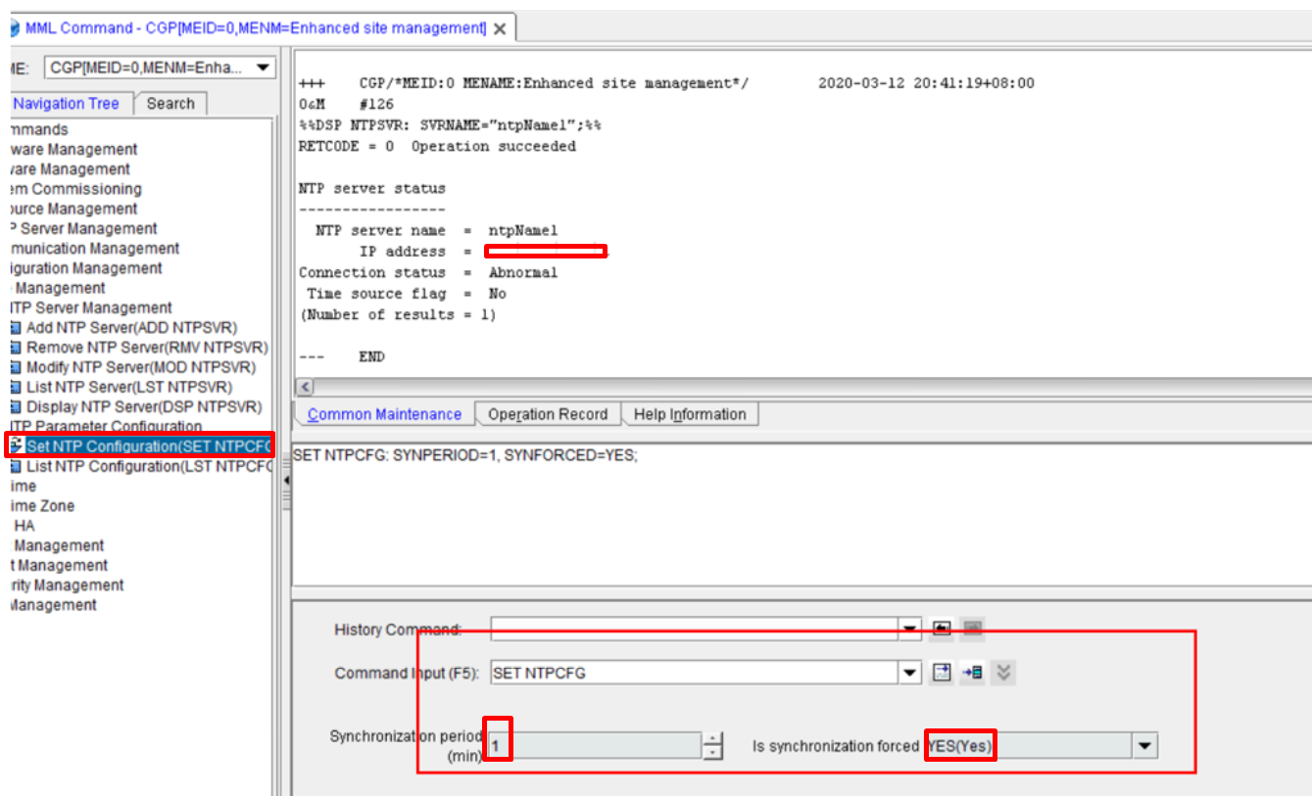Select Add NTP Server(ADD NTPSVR) command
Screen dimensions: 1312x796
[x=131, y=327]
